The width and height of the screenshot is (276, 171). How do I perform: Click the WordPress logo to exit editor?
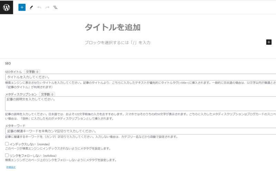coord(7,7)
